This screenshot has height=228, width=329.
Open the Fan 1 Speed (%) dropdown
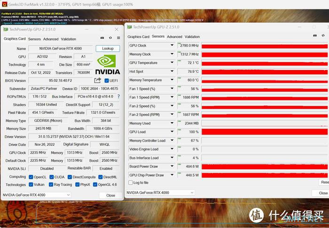pos(172,88)
